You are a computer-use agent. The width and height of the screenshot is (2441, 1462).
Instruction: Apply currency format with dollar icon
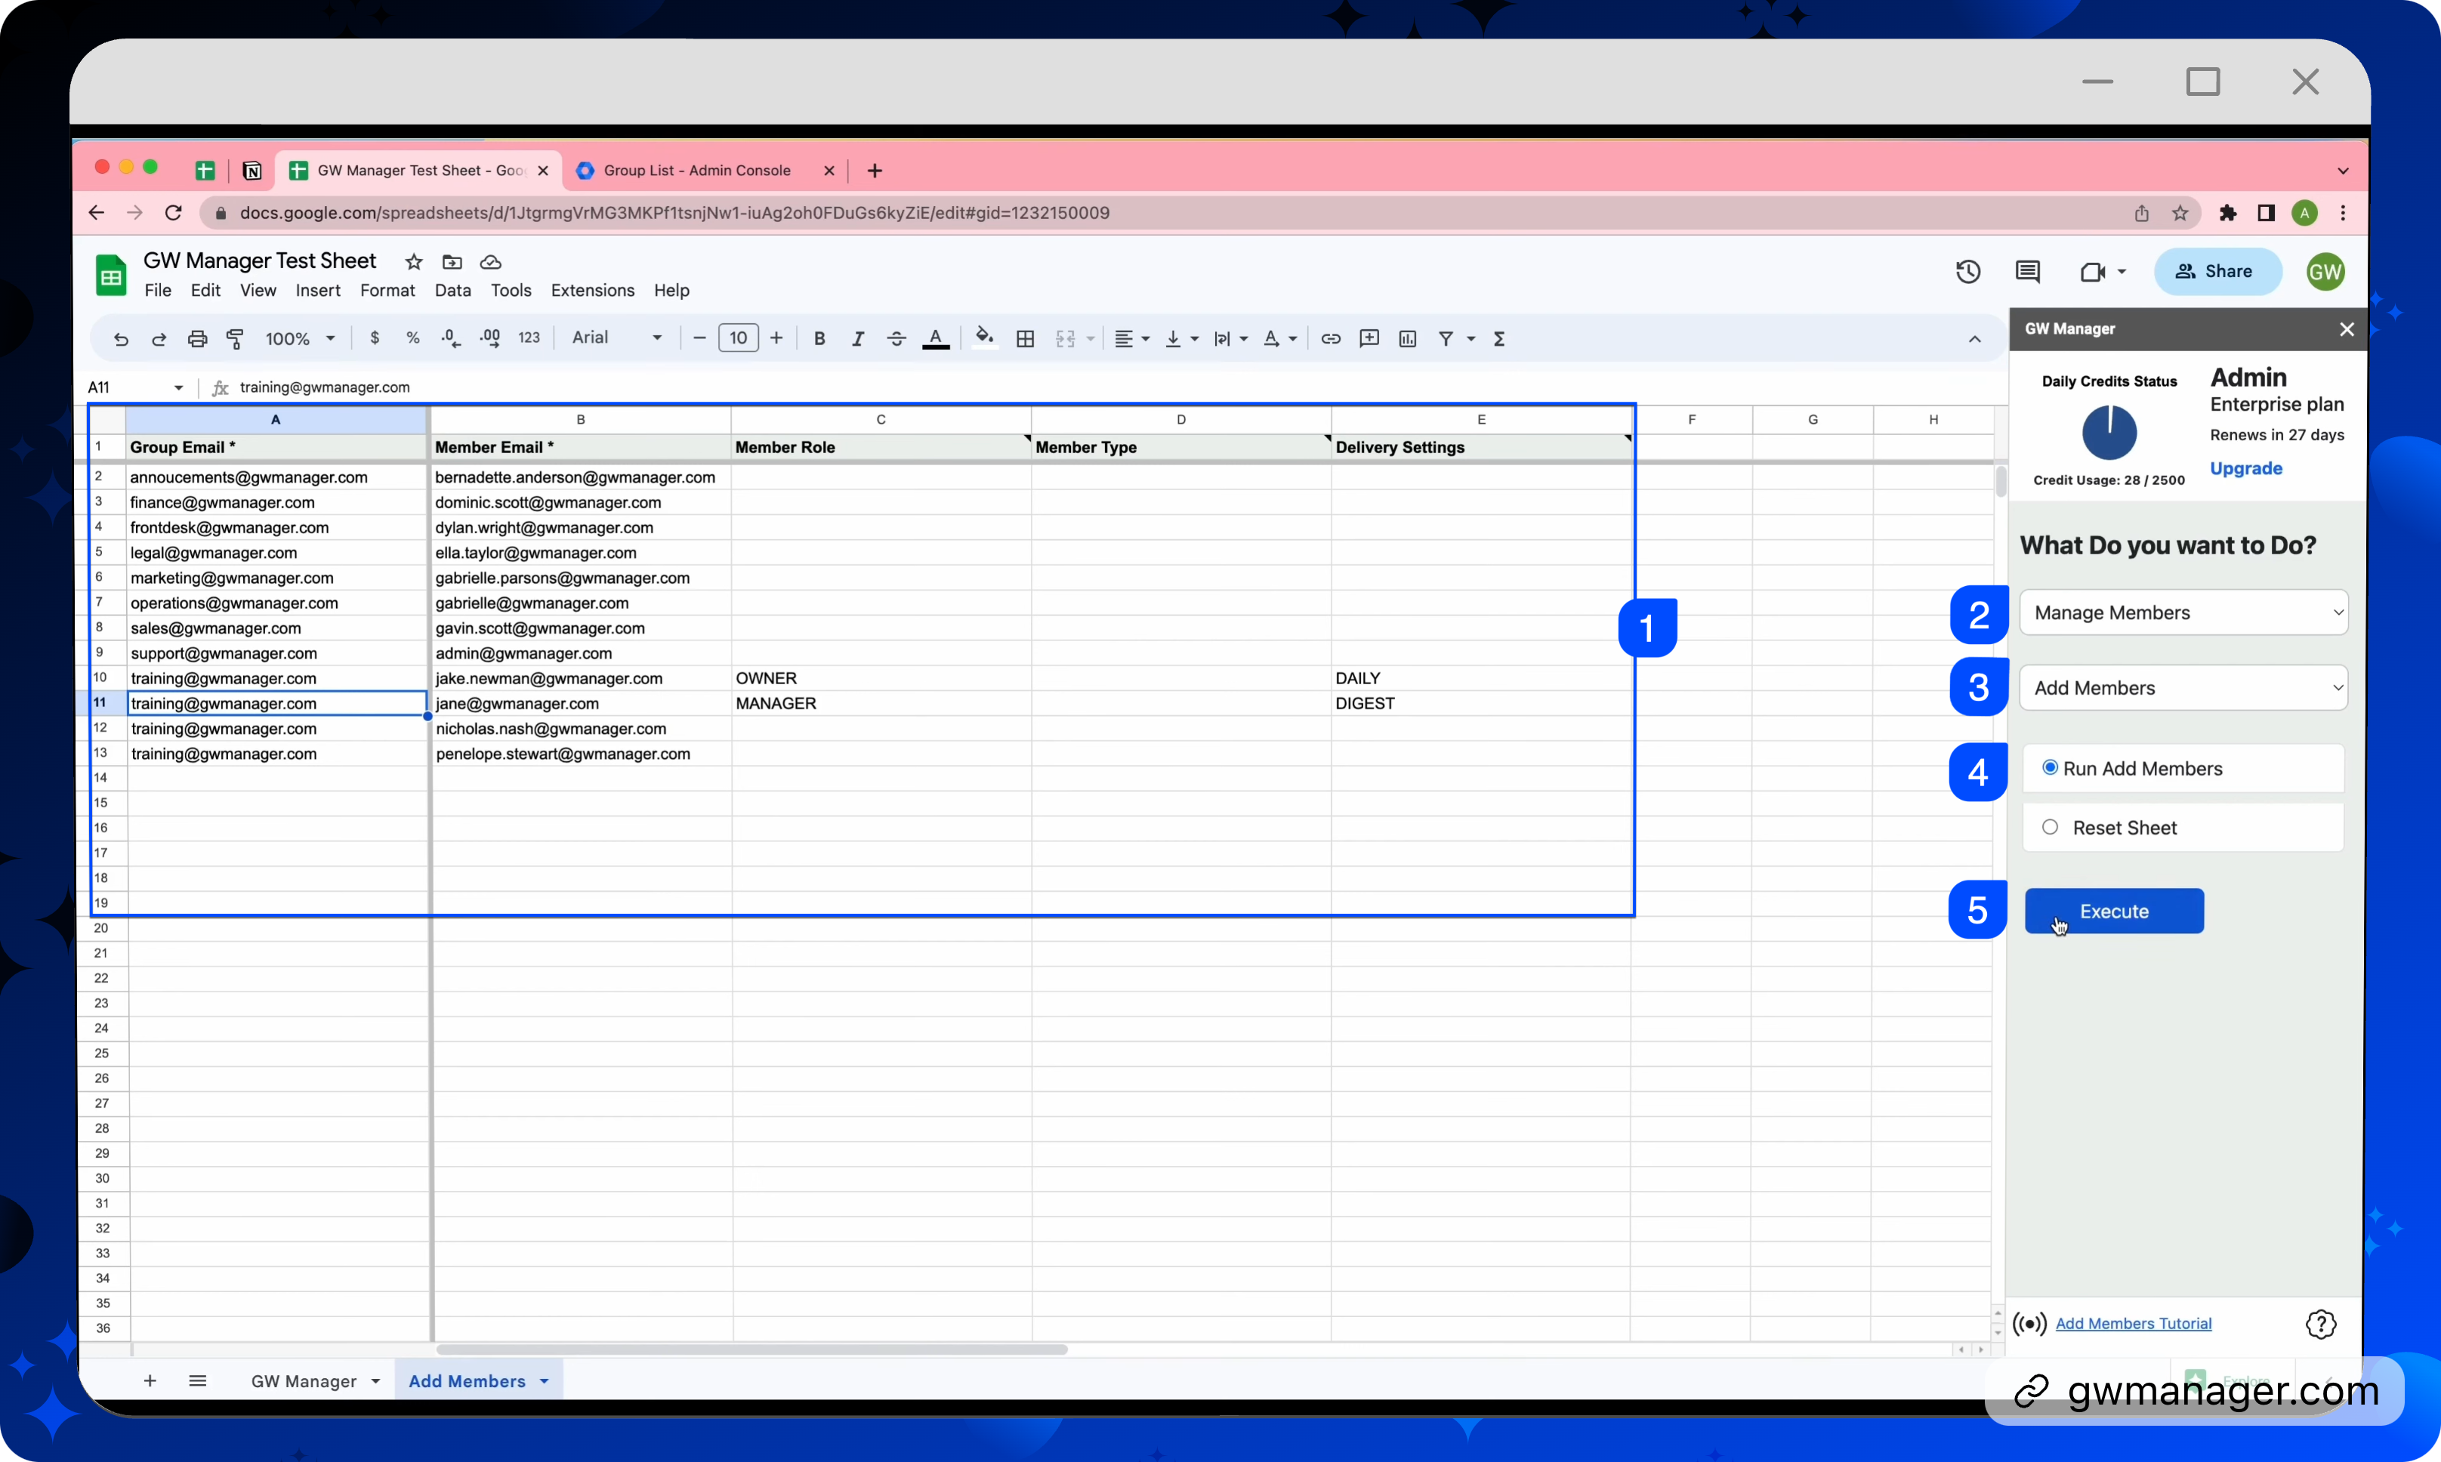coord(375,338)
